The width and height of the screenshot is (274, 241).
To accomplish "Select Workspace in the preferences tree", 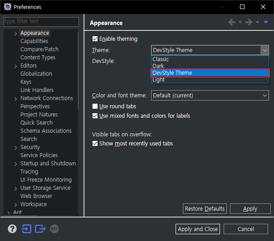I will coord(34,204).
